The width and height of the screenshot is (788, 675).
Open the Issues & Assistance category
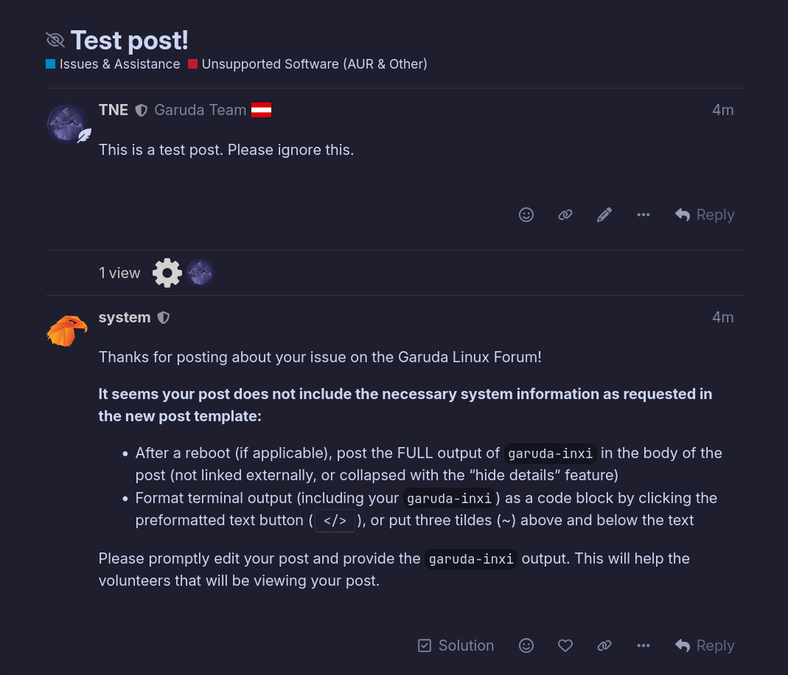point(119,64)
